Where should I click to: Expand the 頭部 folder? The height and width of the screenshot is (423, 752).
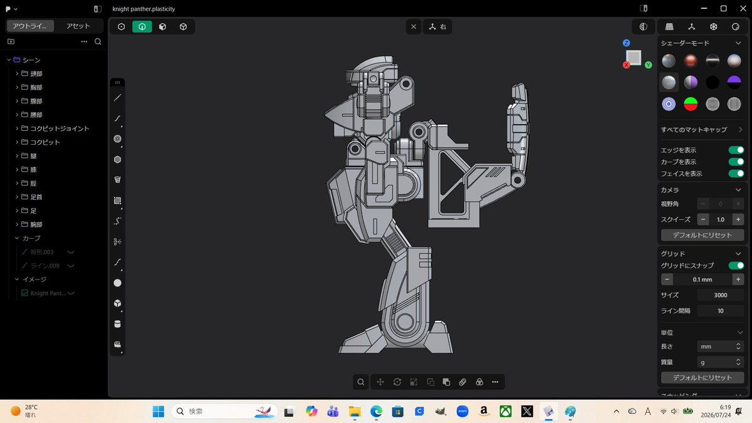(17, 74)
